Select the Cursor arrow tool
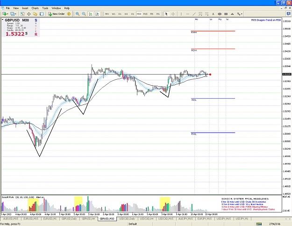This screenshot has height=226, width=292. click(x=166, y=14)
